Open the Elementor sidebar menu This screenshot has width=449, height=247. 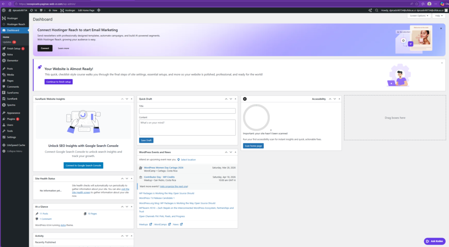[x=14, y=61]
